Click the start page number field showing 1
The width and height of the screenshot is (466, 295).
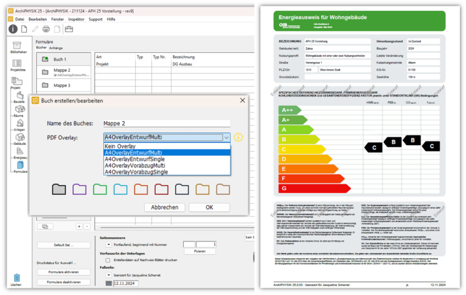pyautogui.click(x=206, y=244)
